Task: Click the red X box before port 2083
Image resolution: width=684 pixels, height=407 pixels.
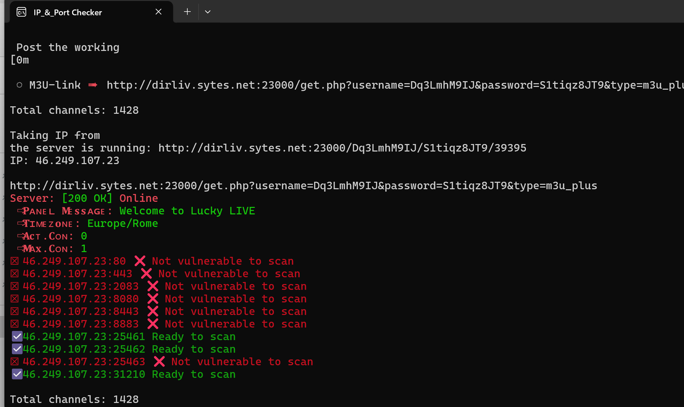Action: tap(14, 286)
